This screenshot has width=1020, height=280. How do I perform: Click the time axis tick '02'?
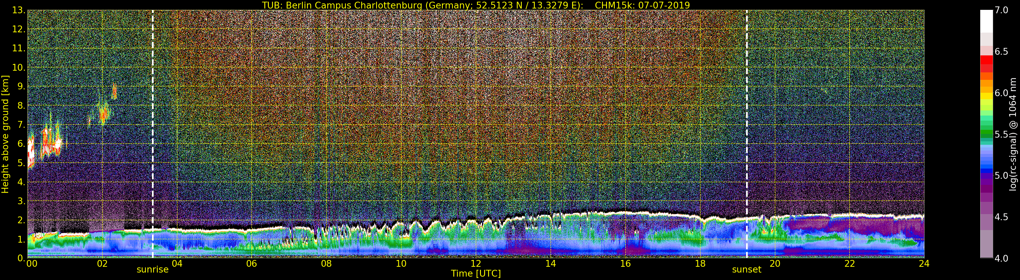pos(102,264)
